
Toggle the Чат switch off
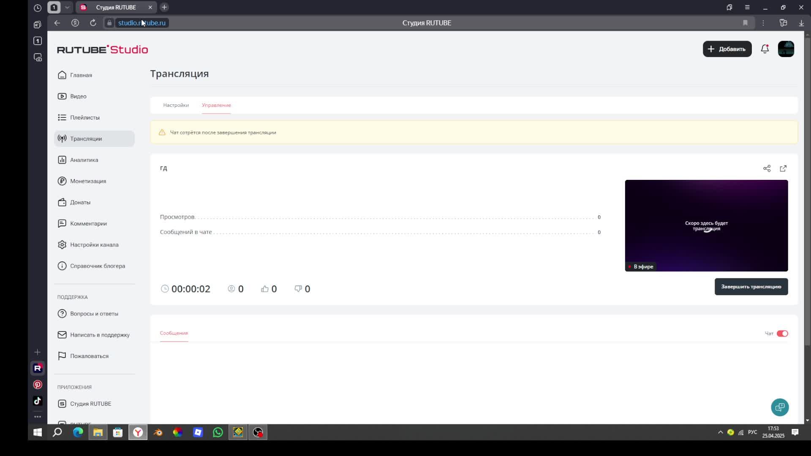pos(782,334)
